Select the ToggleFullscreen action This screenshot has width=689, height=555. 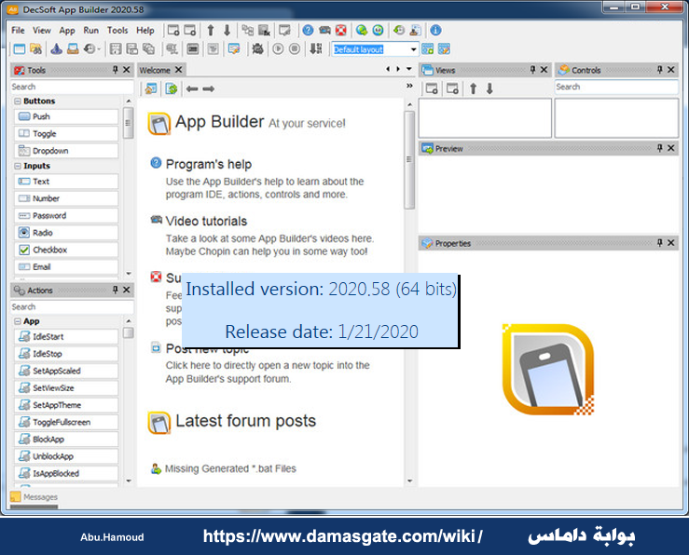coord(66,422)
